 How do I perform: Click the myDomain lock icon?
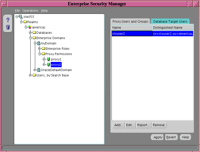click(39, 43)
